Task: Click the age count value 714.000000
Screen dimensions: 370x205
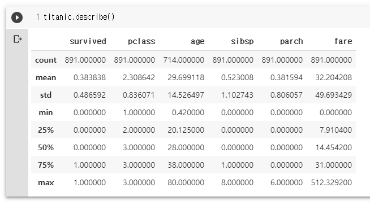Action: (183, 60)
